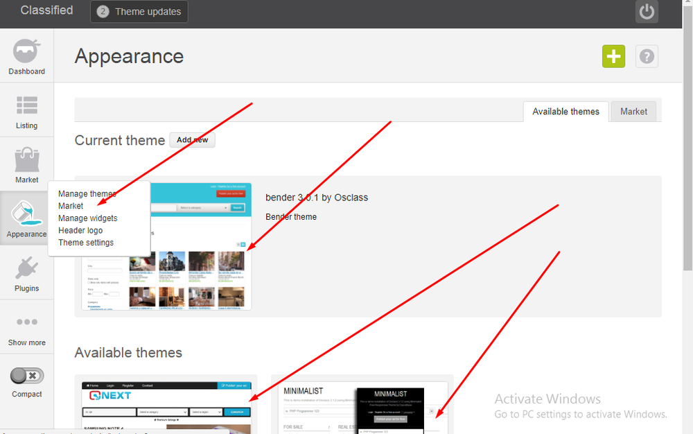The image size is (693, 434).
Task: Open the question mark help icon
Action: click(647, 56)
